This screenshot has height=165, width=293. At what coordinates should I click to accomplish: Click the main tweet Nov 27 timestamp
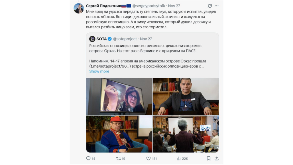[x=174, y=6]
